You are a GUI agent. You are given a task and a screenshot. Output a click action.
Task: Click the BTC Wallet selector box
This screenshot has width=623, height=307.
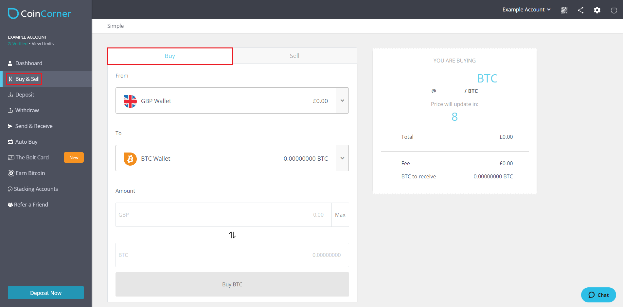(x=232, y=158)
